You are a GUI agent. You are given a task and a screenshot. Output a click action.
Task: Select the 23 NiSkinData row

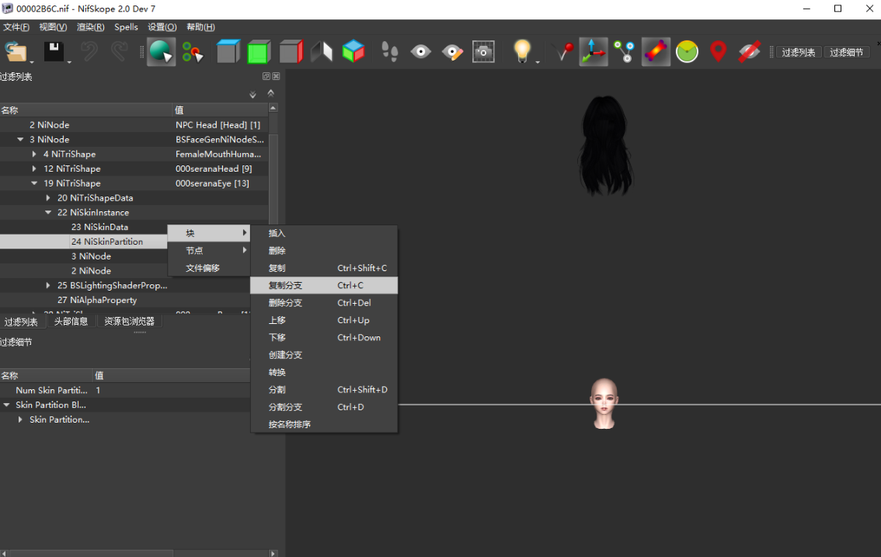click(x=99, y=227)
